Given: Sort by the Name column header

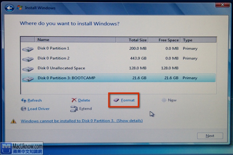Looking at the screenshot, I should (75, 40).
